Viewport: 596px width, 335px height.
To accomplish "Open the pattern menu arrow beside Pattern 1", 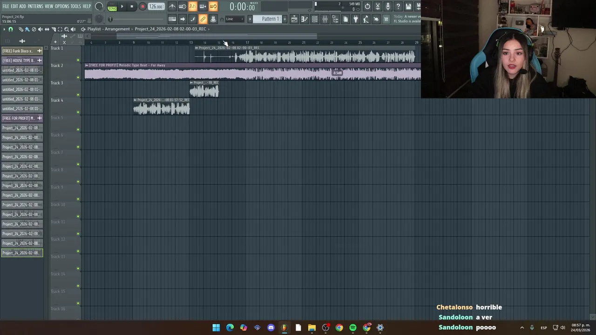I will click(x=250, y=19).
